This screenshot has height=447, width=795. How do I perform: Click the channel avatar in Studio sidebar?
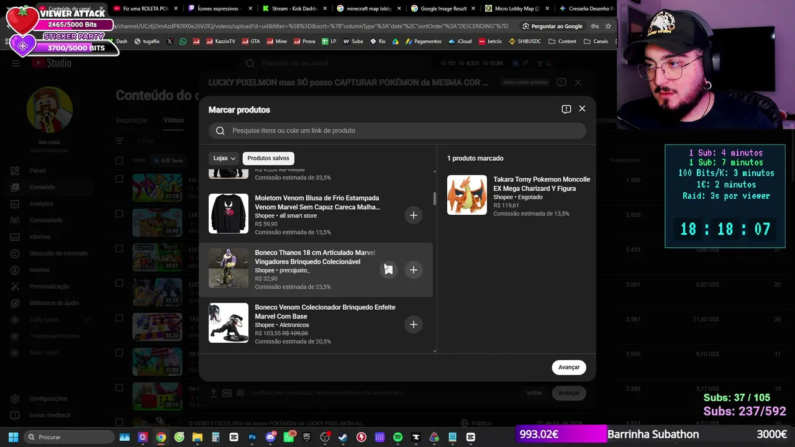50,109
